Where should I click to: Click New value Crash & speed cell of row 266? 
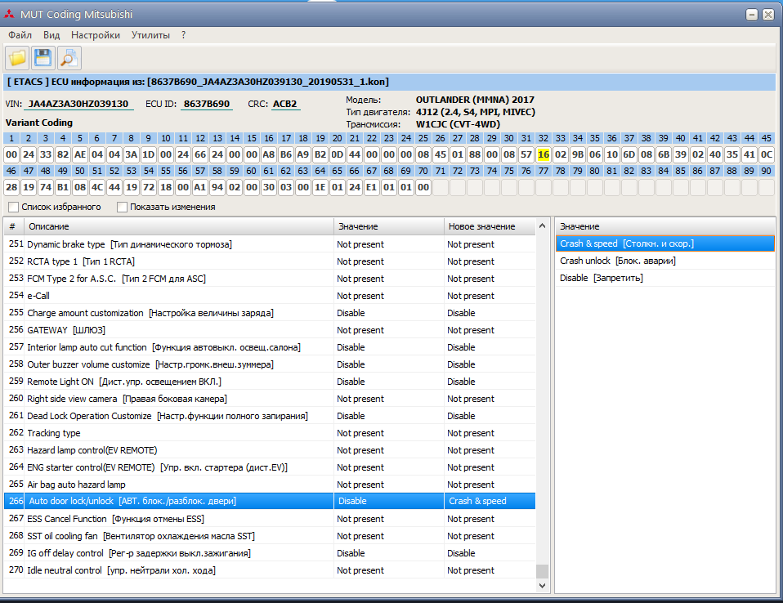[490, 501]
